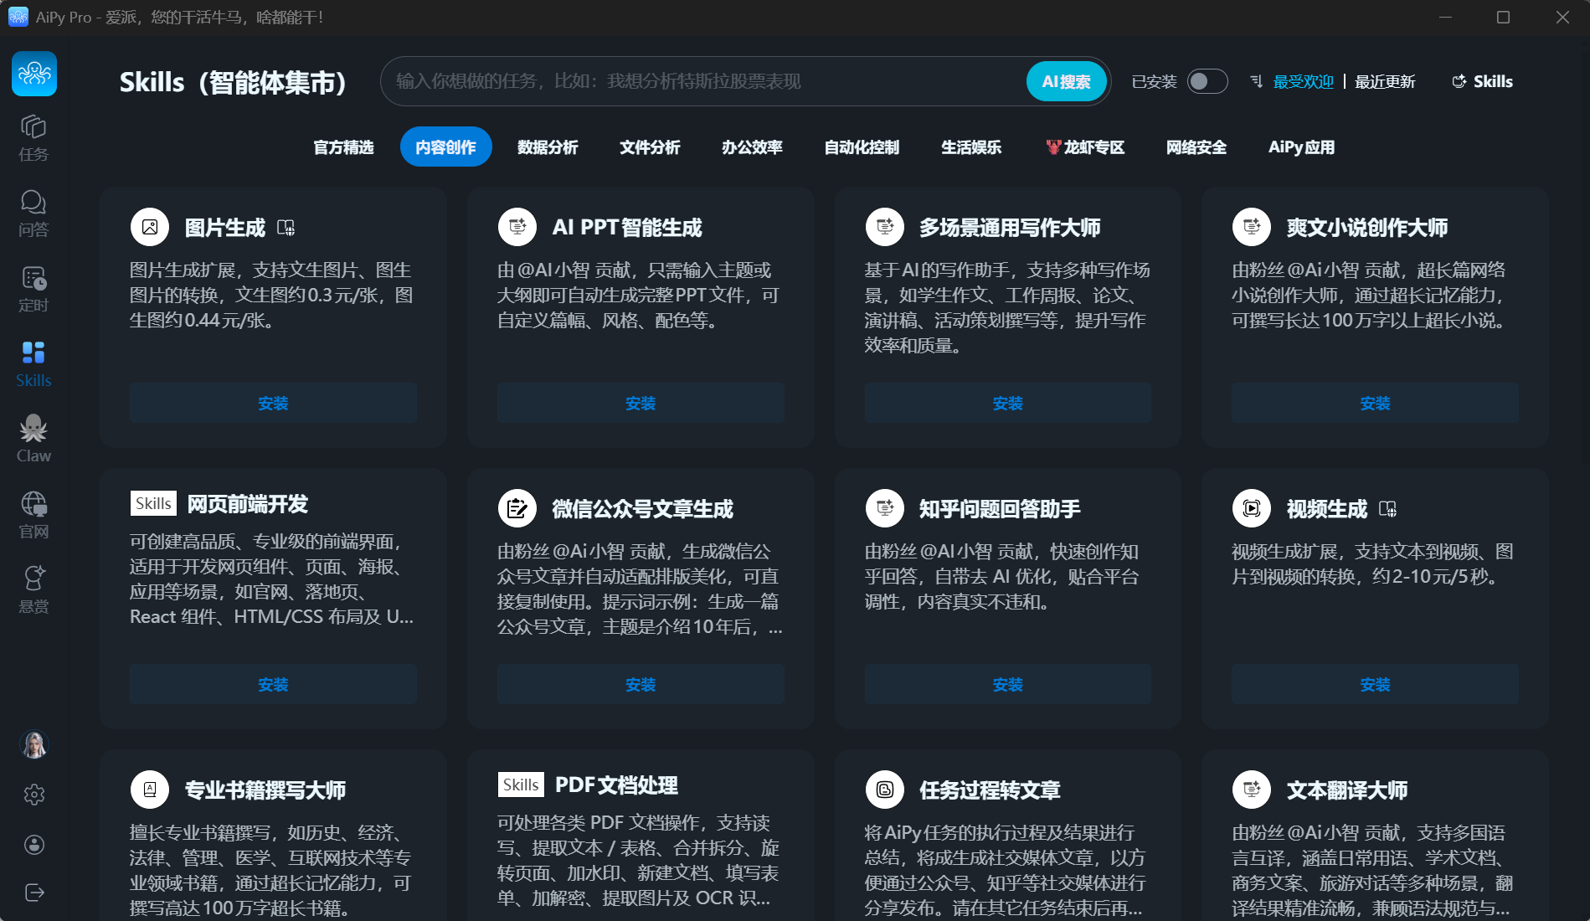This screenshot has height=921, width=1590.
Task: Click the AiPy octopus logo in sidebar
Action: pyautogui.click(x=34, y=74)
